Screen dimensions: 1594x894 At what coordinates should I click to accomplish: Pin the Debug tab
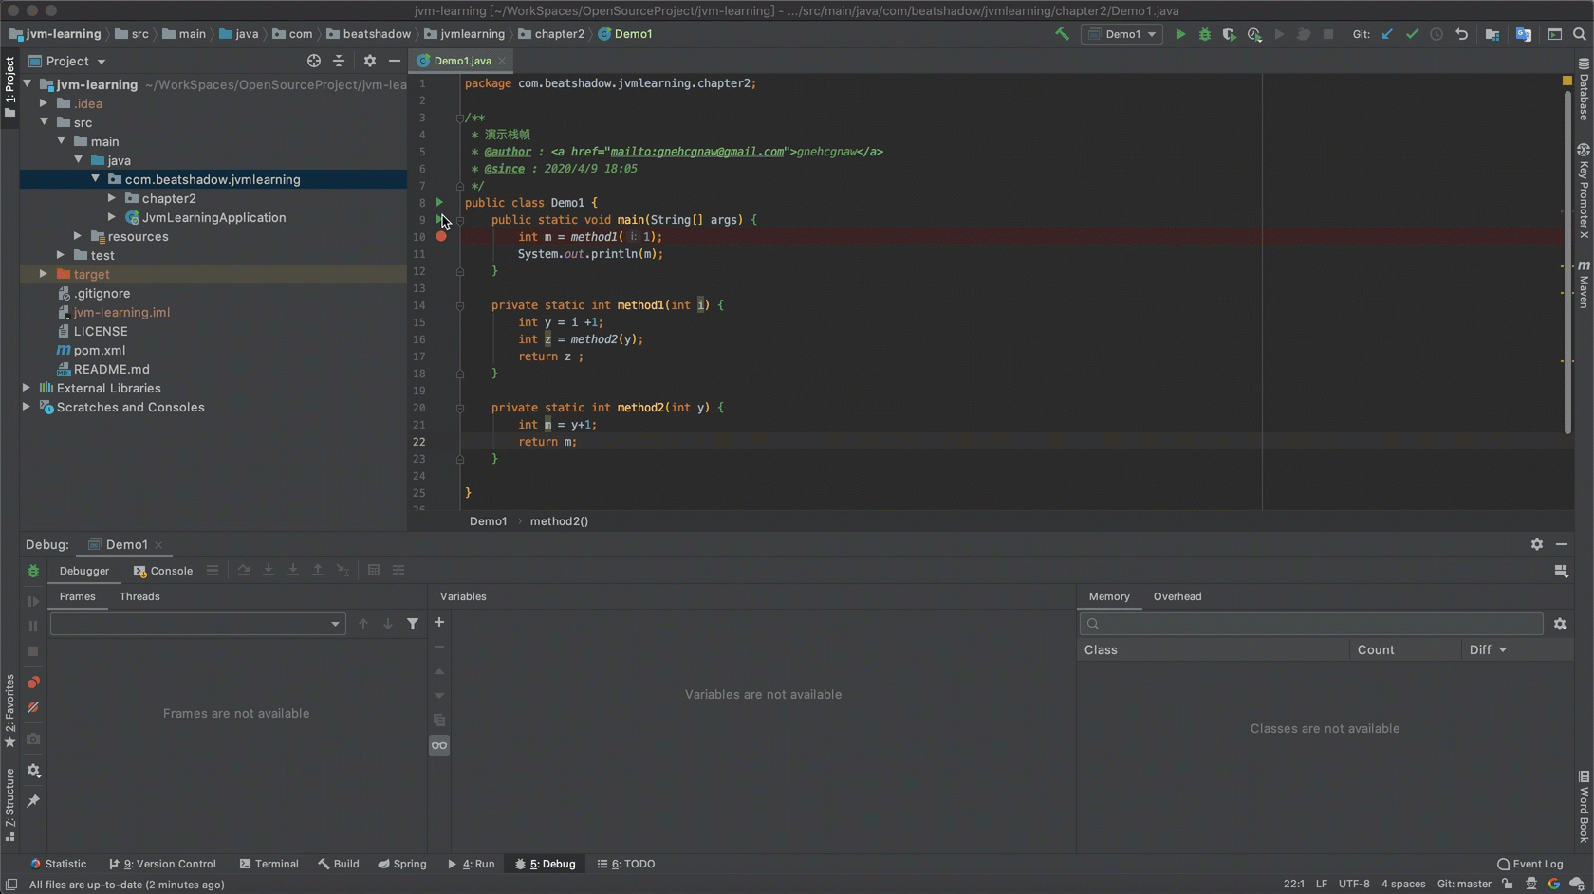33,801
